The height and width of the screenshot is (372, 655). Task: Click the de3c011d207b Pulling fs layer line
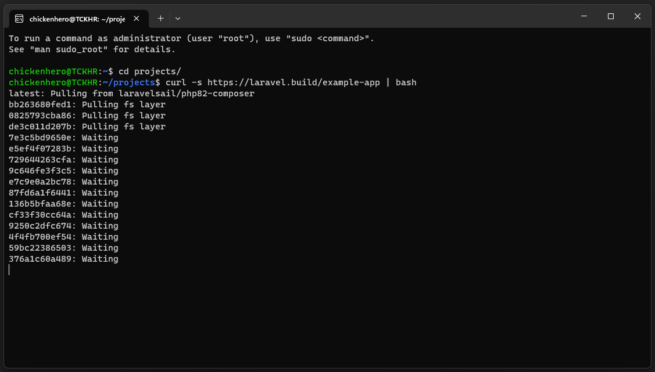point(86,126)
